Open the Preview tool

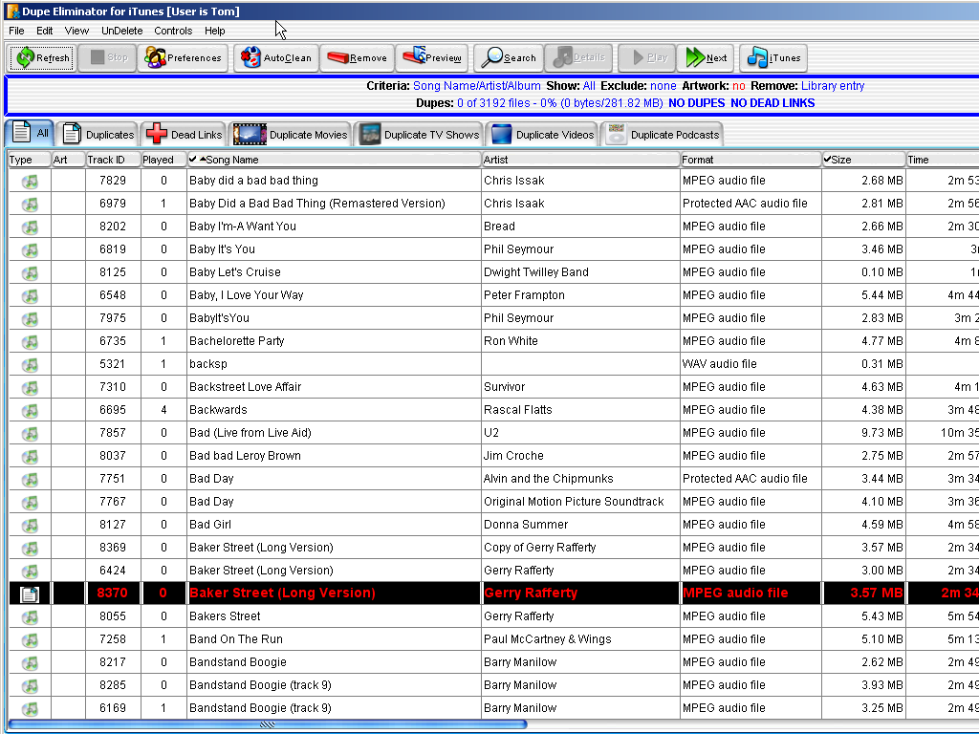point(431,57)
